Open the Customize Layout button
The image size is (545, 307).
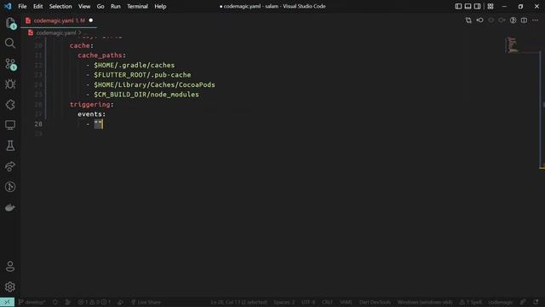click(490, 6)
